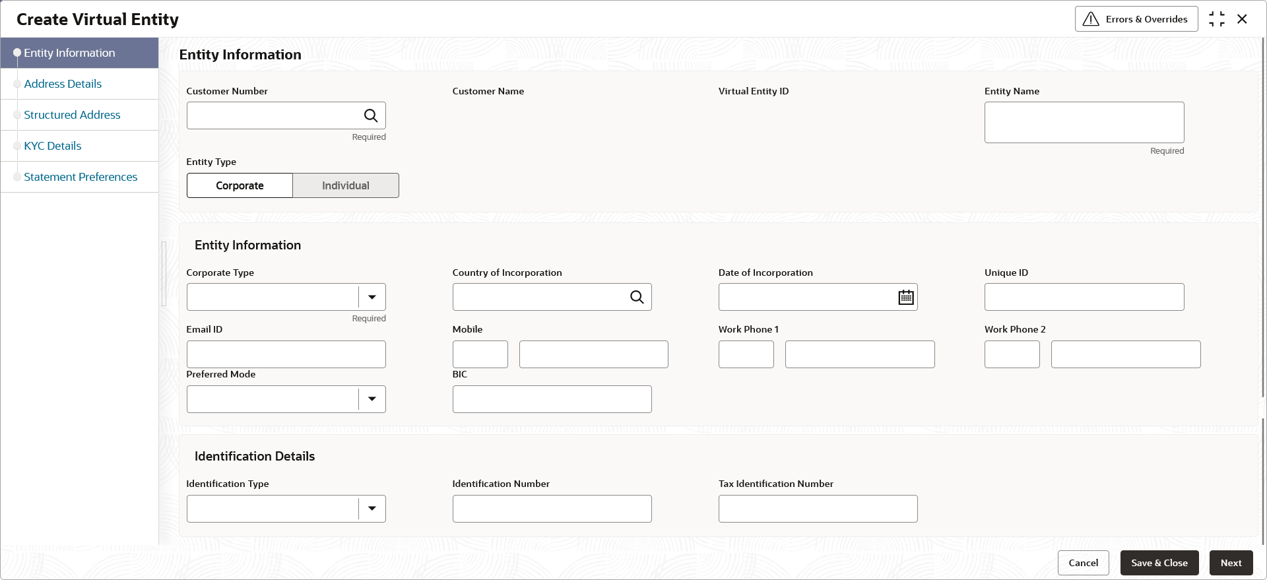Open the Date of Incorporation calendar icon
The image size is (1267, 580).
click(906, 297)
